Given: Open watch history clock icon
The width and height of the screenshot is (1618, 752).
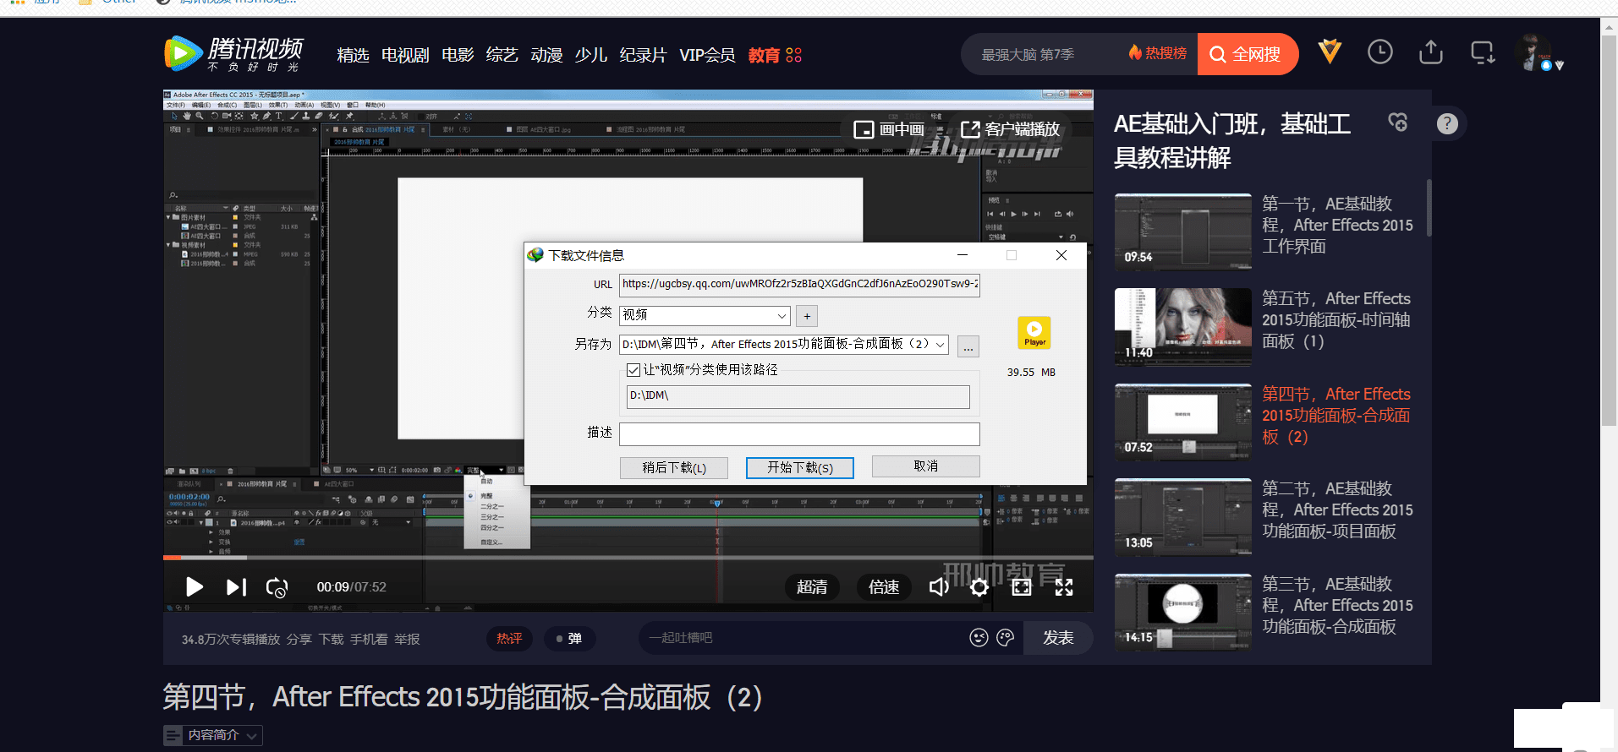Looking at the screenshot, I should (1380, 52).
